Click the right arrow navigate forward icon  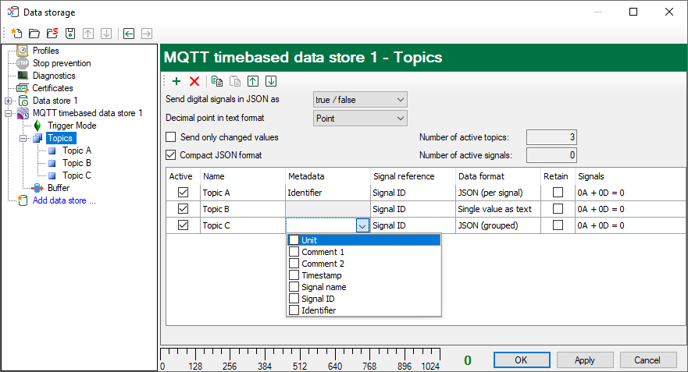[x=147, y=34]
